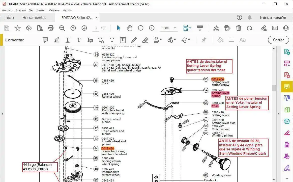The height and width of the screenshot is (182, 293).
Task: Add bookmark with the star icon
Action: [x=18, y=28]
